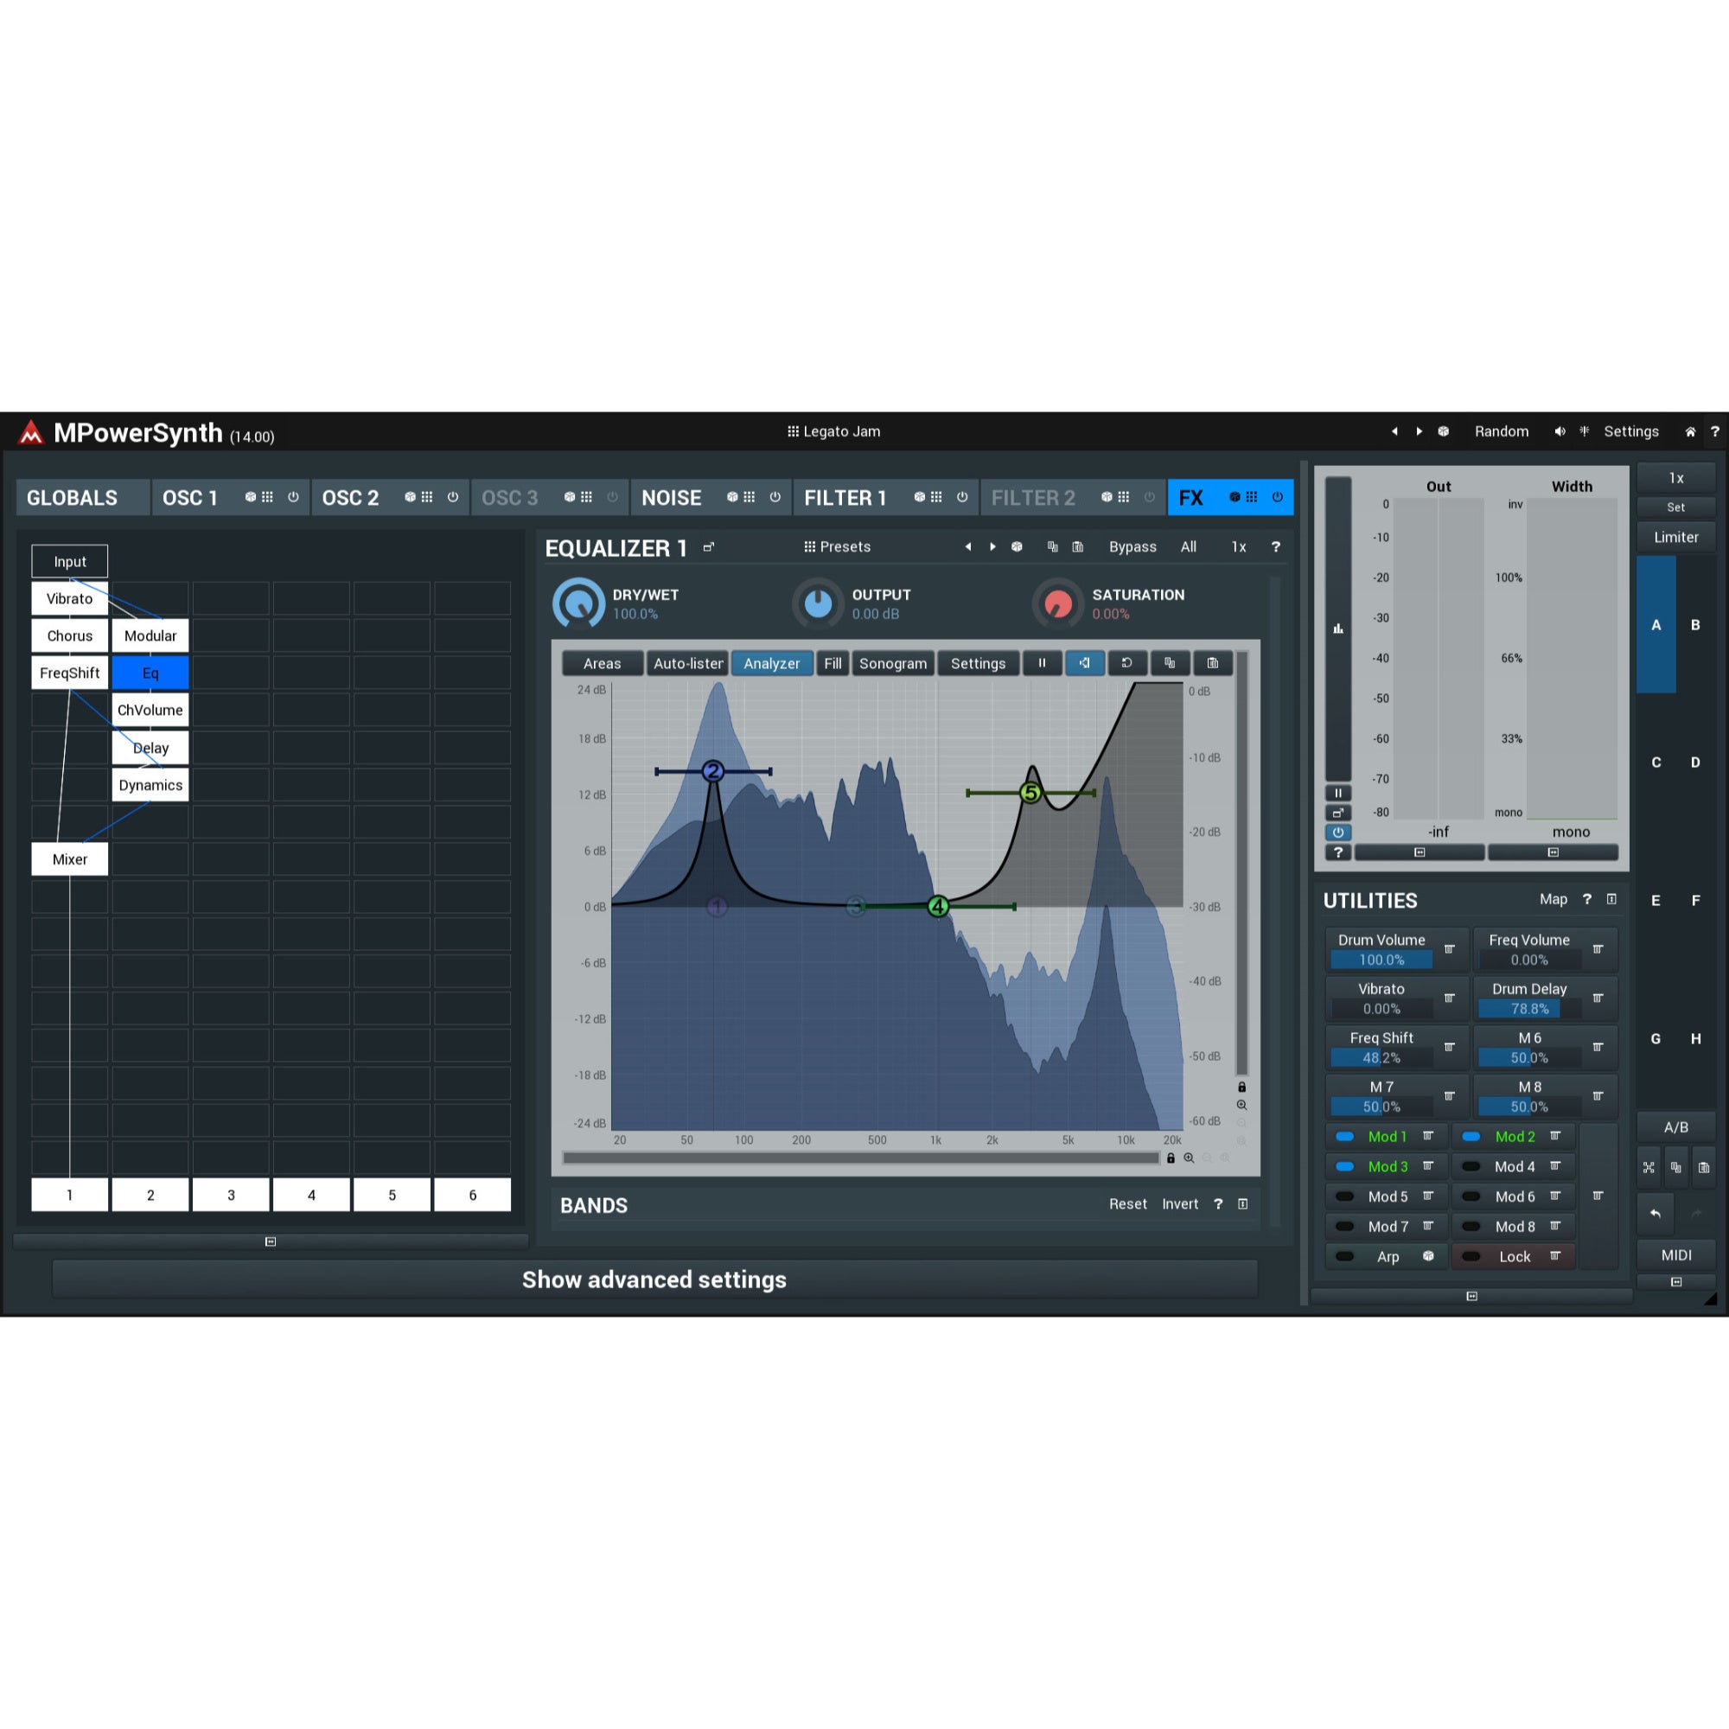This screenshot has width=1729, height=1729.
Task: Click the morph icon below A/B
Action: click(1649, 1167)
